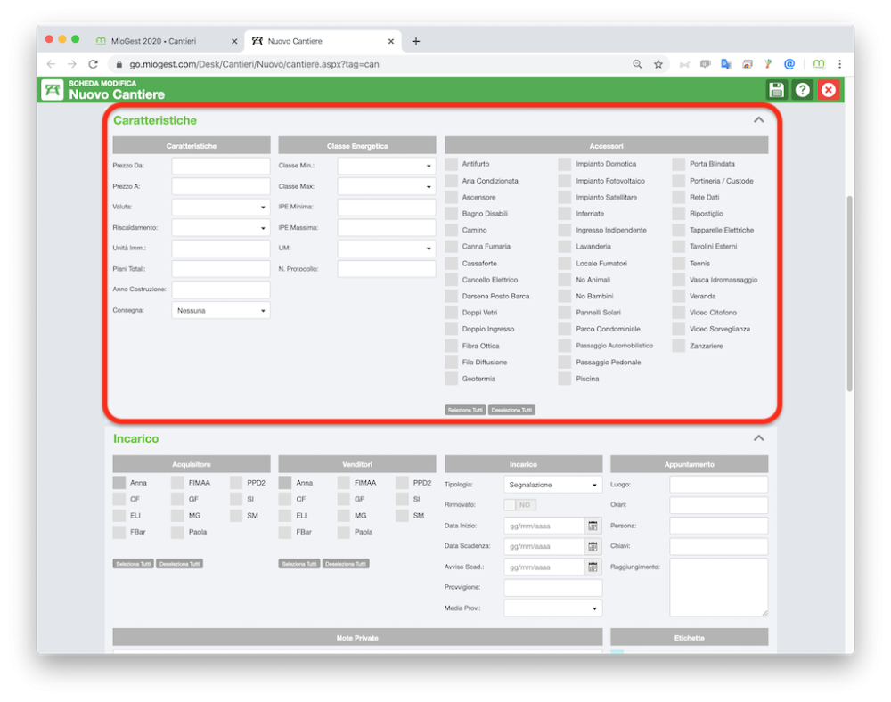Open new browser tab with plus
The height and width of the screenshot is (702, 891).
tap(416, 41)
